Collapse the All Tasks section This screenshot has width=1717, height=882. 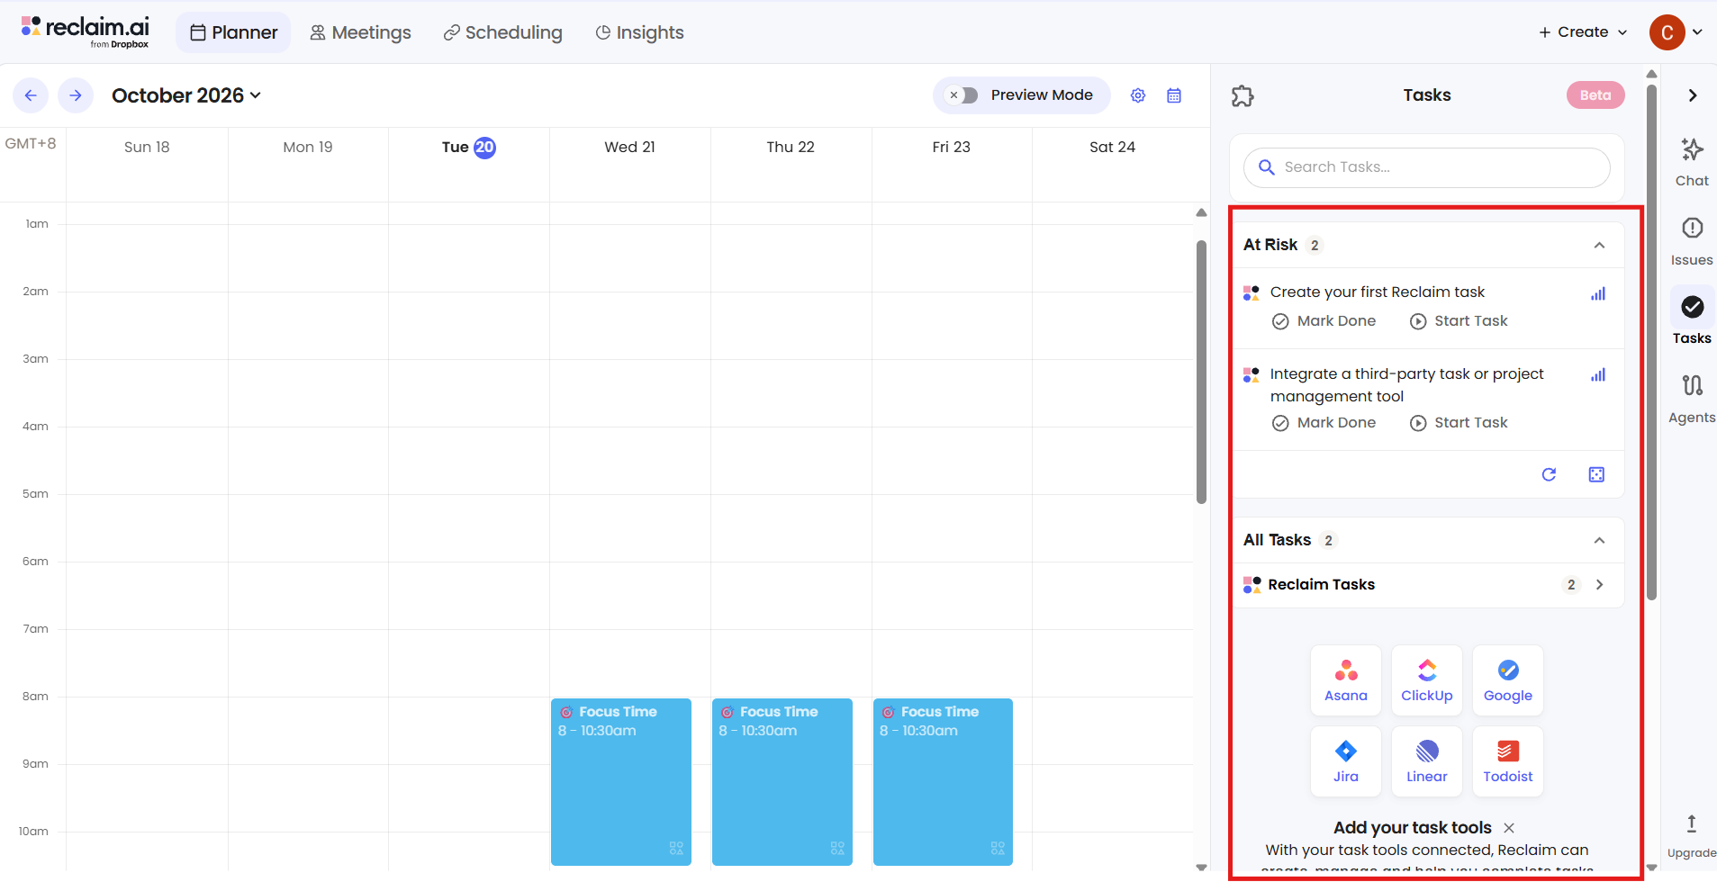point(1599,541)
